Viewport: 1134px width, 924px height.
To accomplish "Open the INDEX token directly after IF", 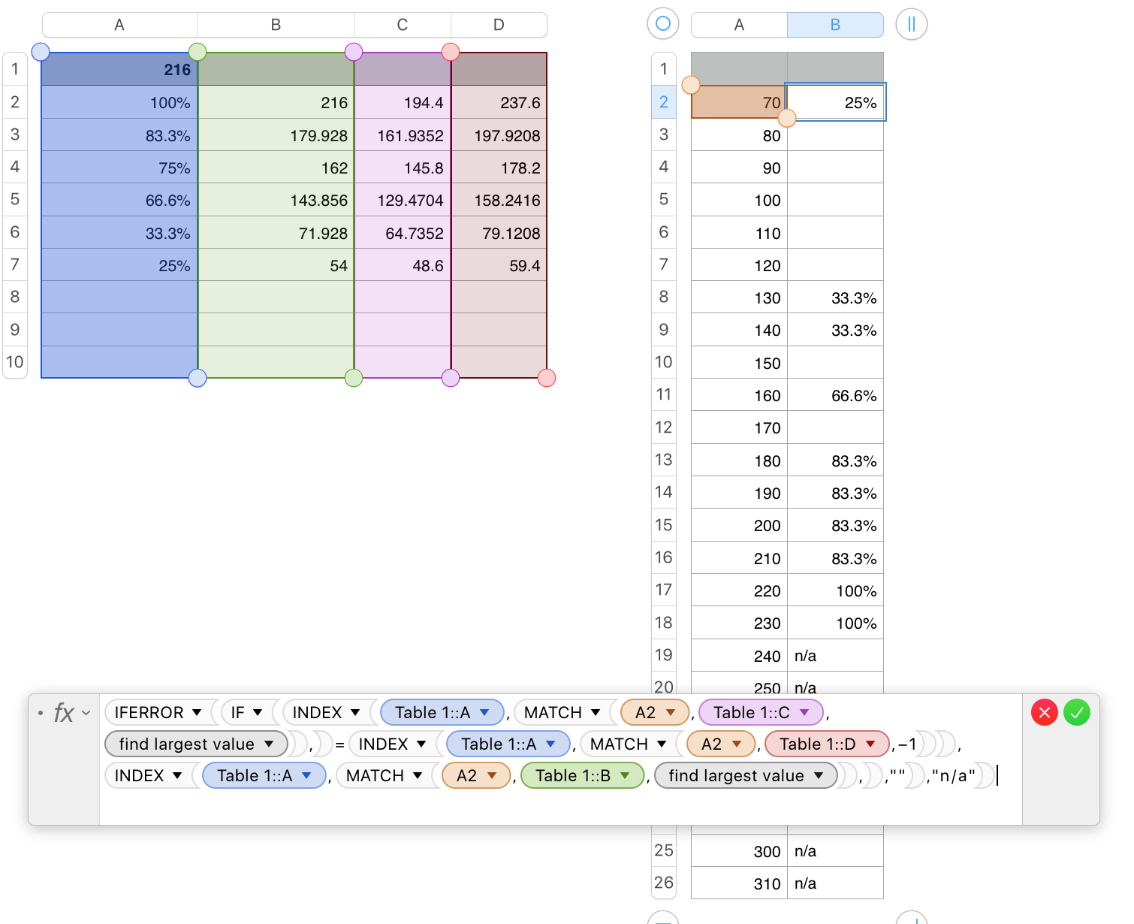I will [355, 712].
